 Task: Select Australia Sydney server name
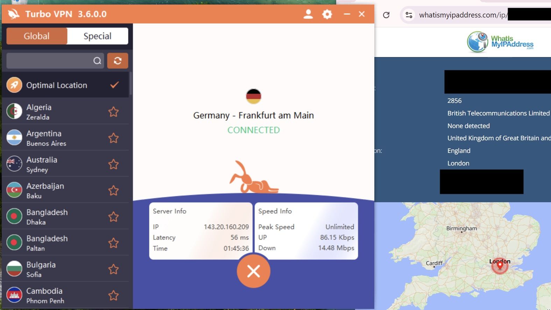click(x=42, y=164)
